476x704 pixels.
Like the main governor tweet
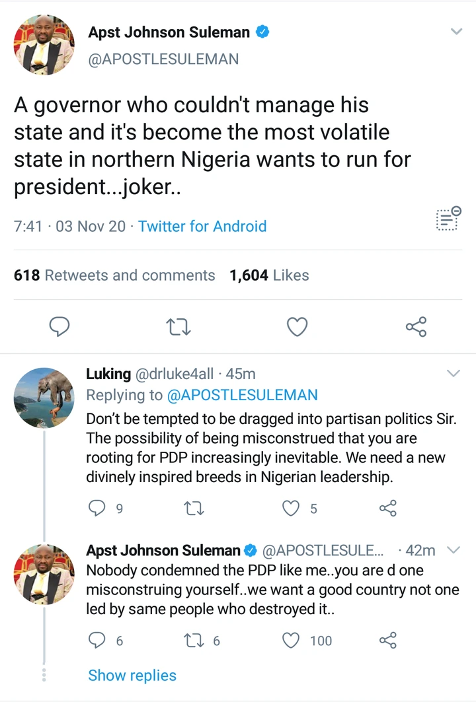pyautogui.click(x=297, y=327)
